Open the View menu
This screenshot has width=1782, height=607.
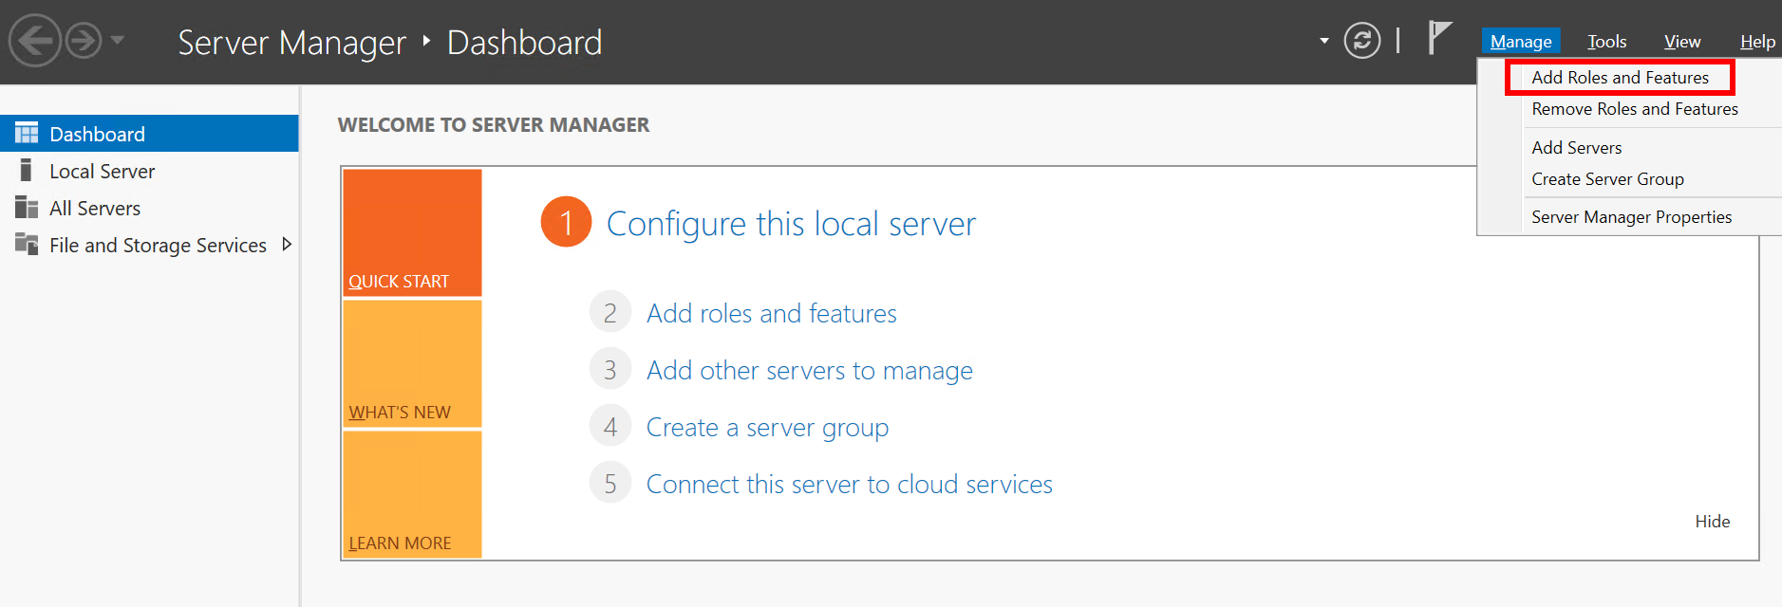coord(1682,41)
